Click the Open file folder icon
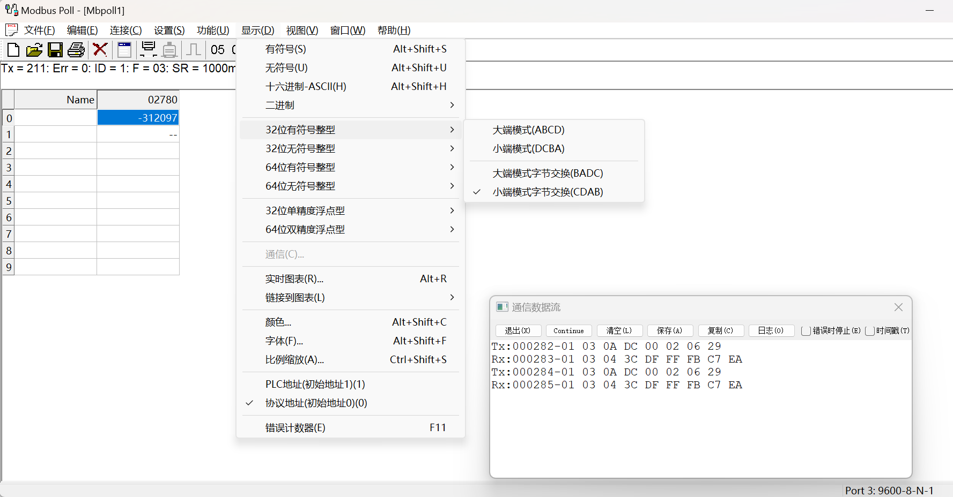 tap(34, 50)
